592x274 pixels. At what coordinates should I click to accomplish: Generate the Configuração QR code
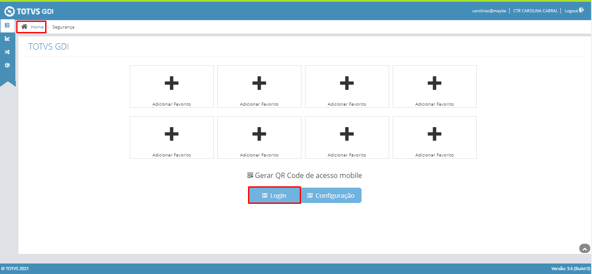coord(331,196)
